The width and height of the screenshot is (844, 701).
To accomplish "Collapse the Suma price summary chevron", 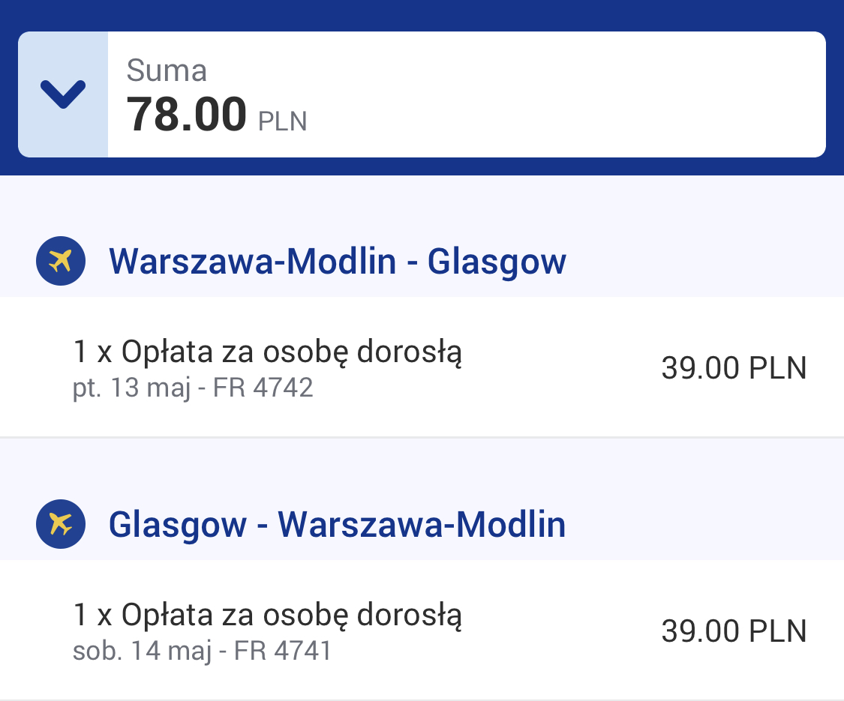I will [63, 94].
